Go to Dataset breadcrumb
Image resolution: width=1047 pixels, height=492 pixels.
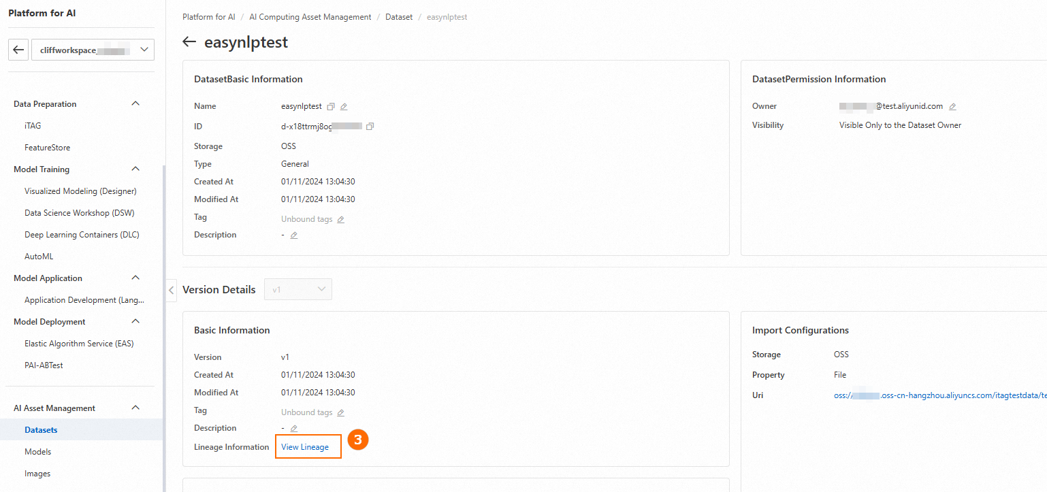[x=399, y=17]
